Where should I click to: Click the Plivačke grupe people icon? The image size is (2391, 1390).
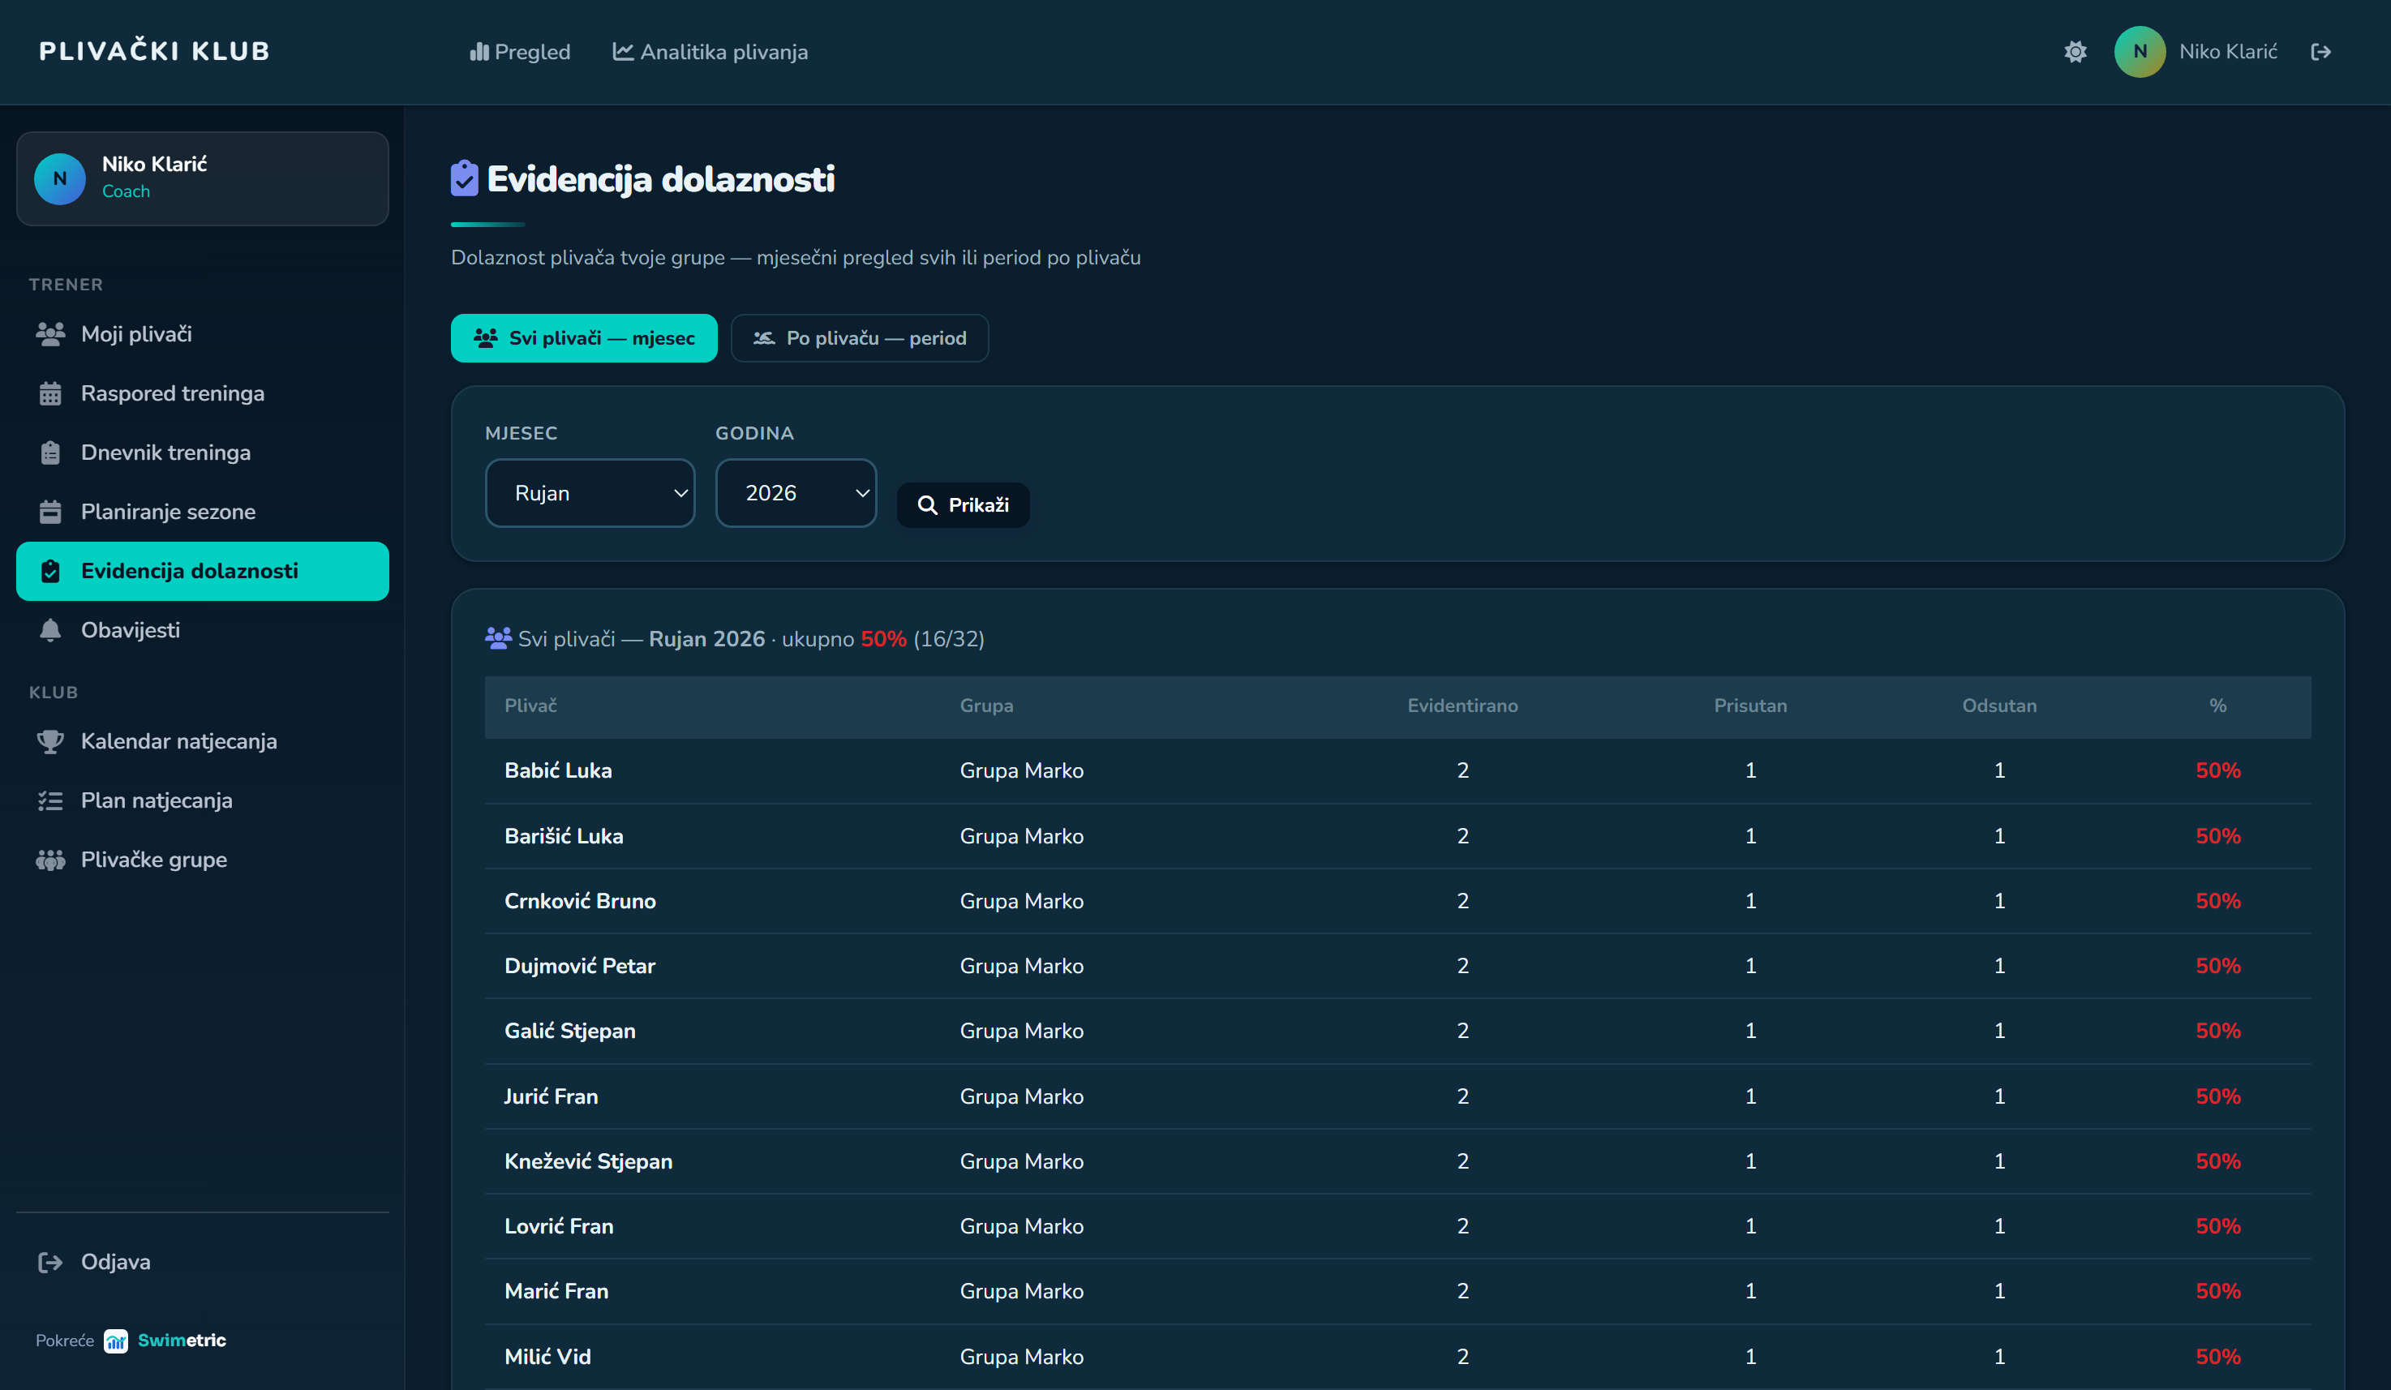tap(50, 860)
